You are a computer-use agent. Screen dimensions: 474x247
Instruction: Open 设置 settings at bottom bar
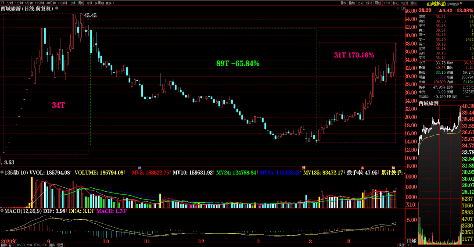(x=60, y=245)
